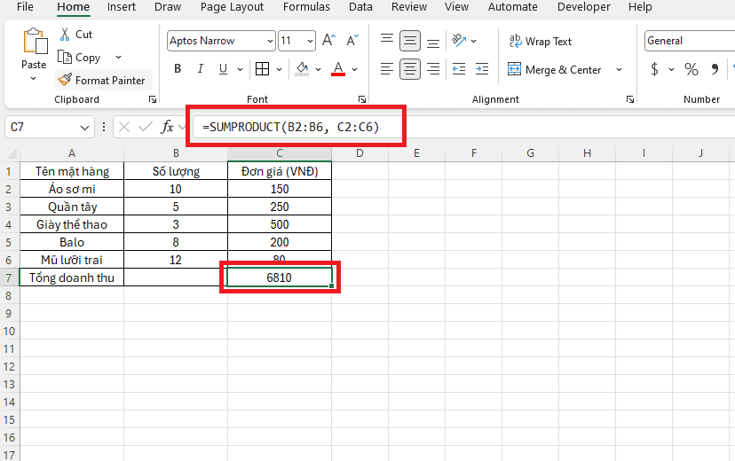Switch to the Developer tab
This screenshot has height=461, width=735.
[x=584, y=7]
